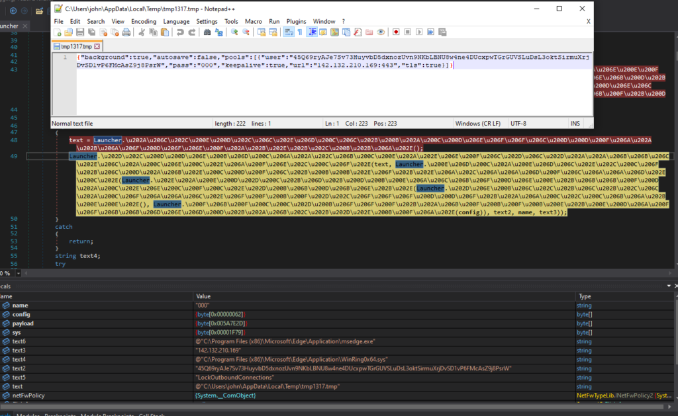The width and height of the screenshot is (678, 416).
Task: Open Find with the binoculars icon
Action: (x=207, y=32)
